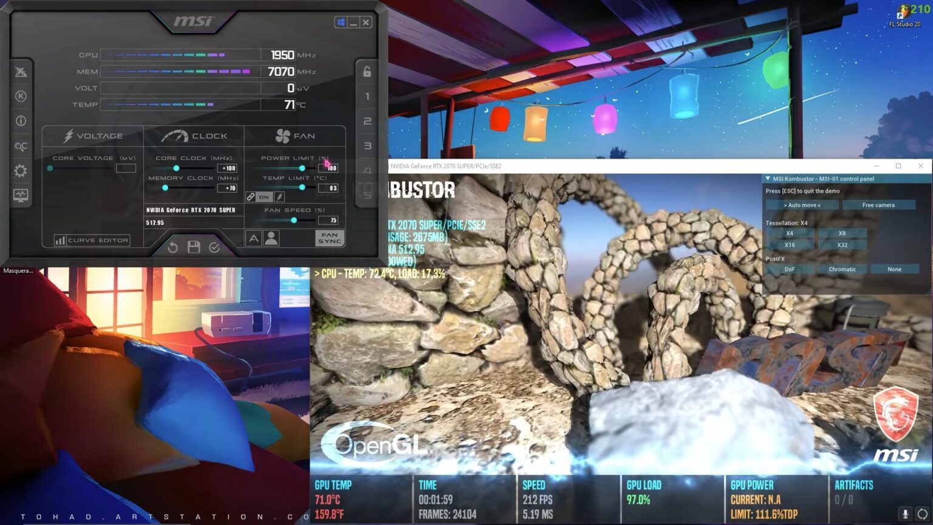Screen dimensions: 933x525
Task: Set Tessellation to X32
Action: [x=842, y=244]
